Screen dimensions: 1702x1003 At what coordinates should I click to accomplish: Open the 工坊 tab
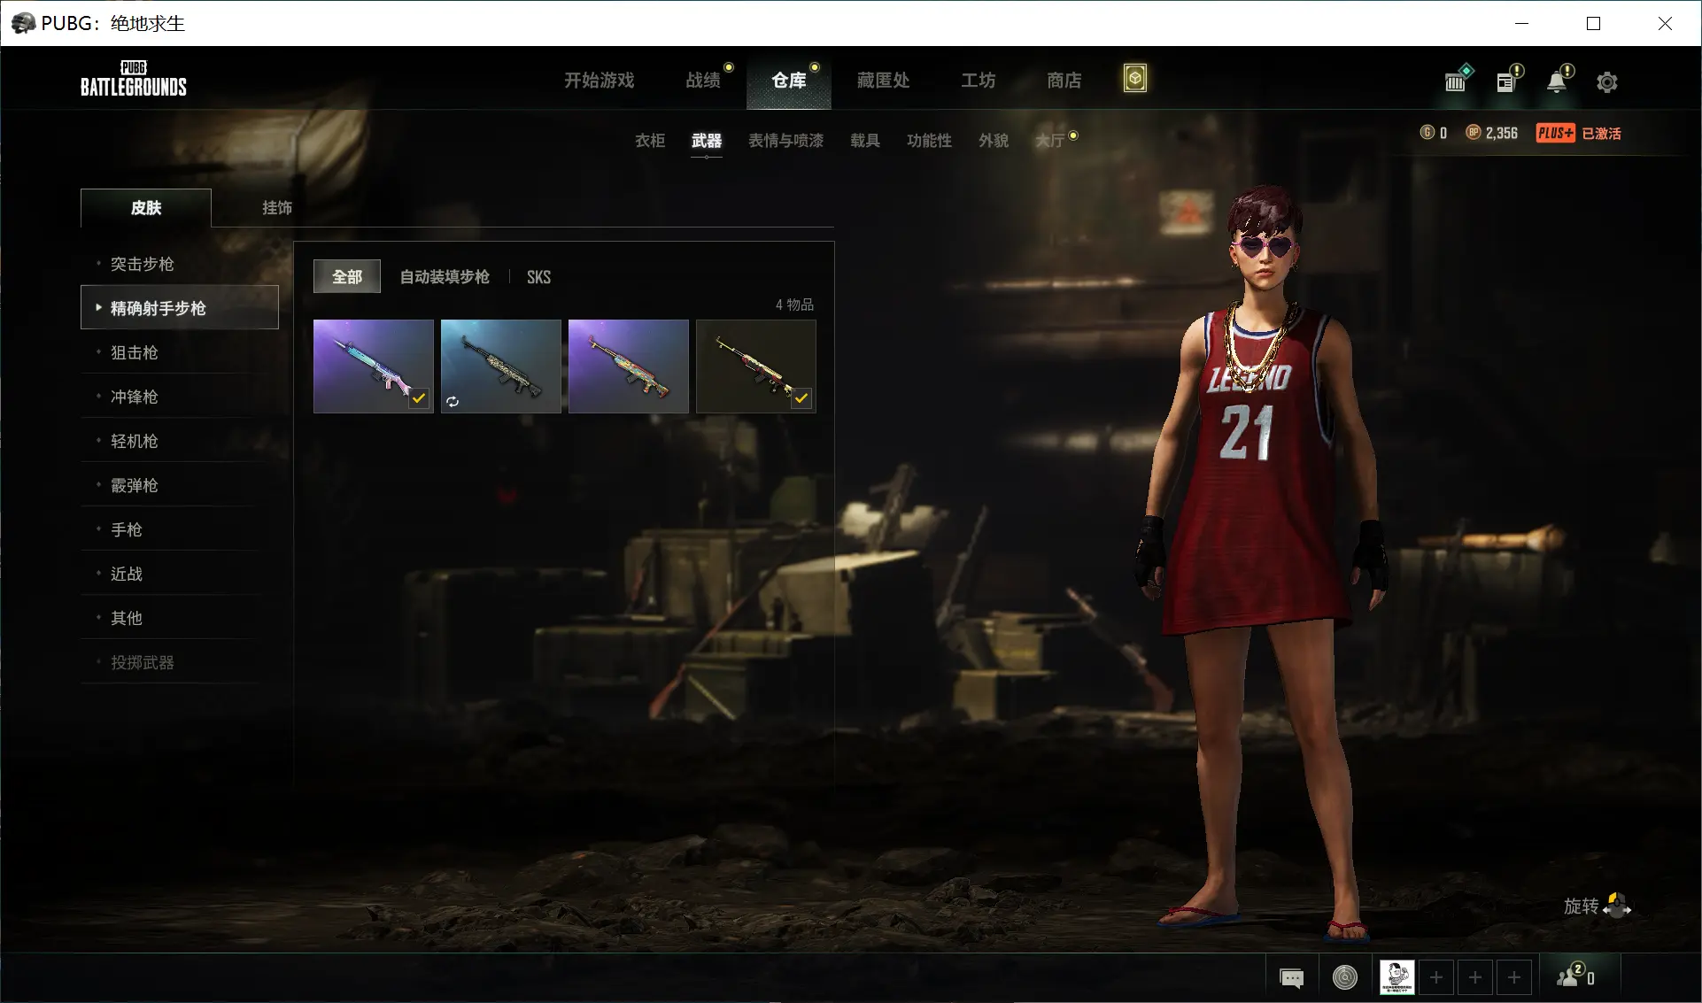979,81
